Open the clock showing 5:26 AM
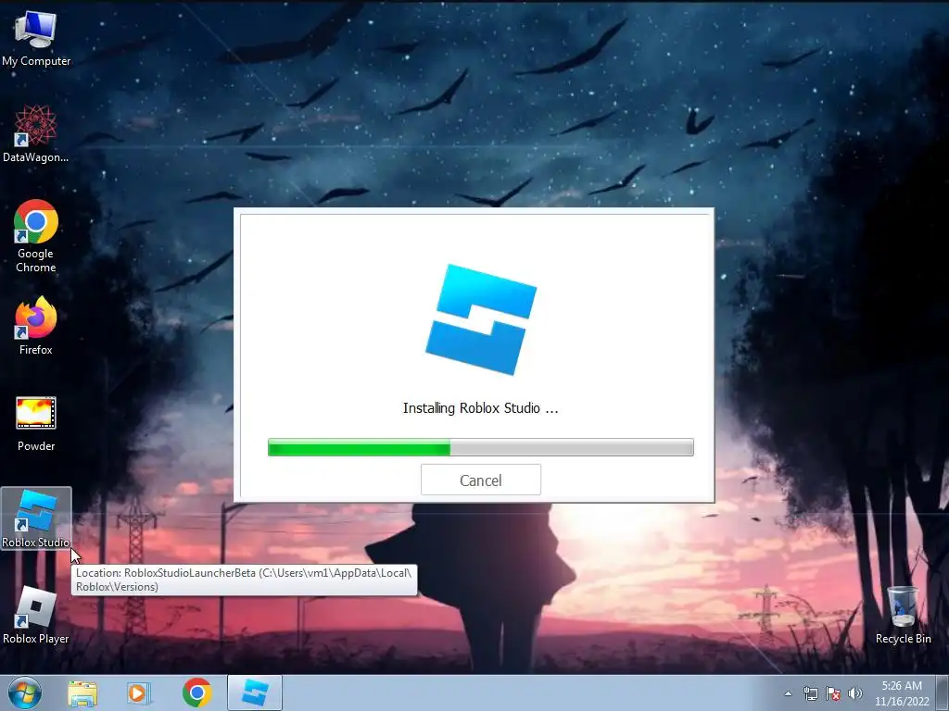This screenshot has width=949, height=711. [902, 693]
